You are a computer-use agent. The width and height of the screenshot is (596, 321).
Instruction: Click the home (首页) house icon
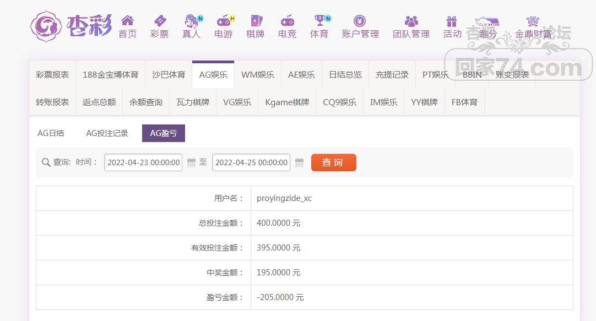pyautogui.click(x=127, y=21)
